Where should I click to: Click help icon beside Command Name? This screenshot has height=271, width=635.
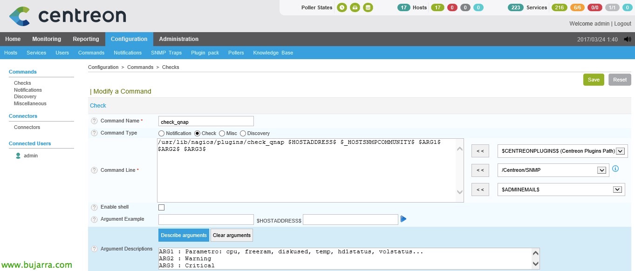click(94, 121)
